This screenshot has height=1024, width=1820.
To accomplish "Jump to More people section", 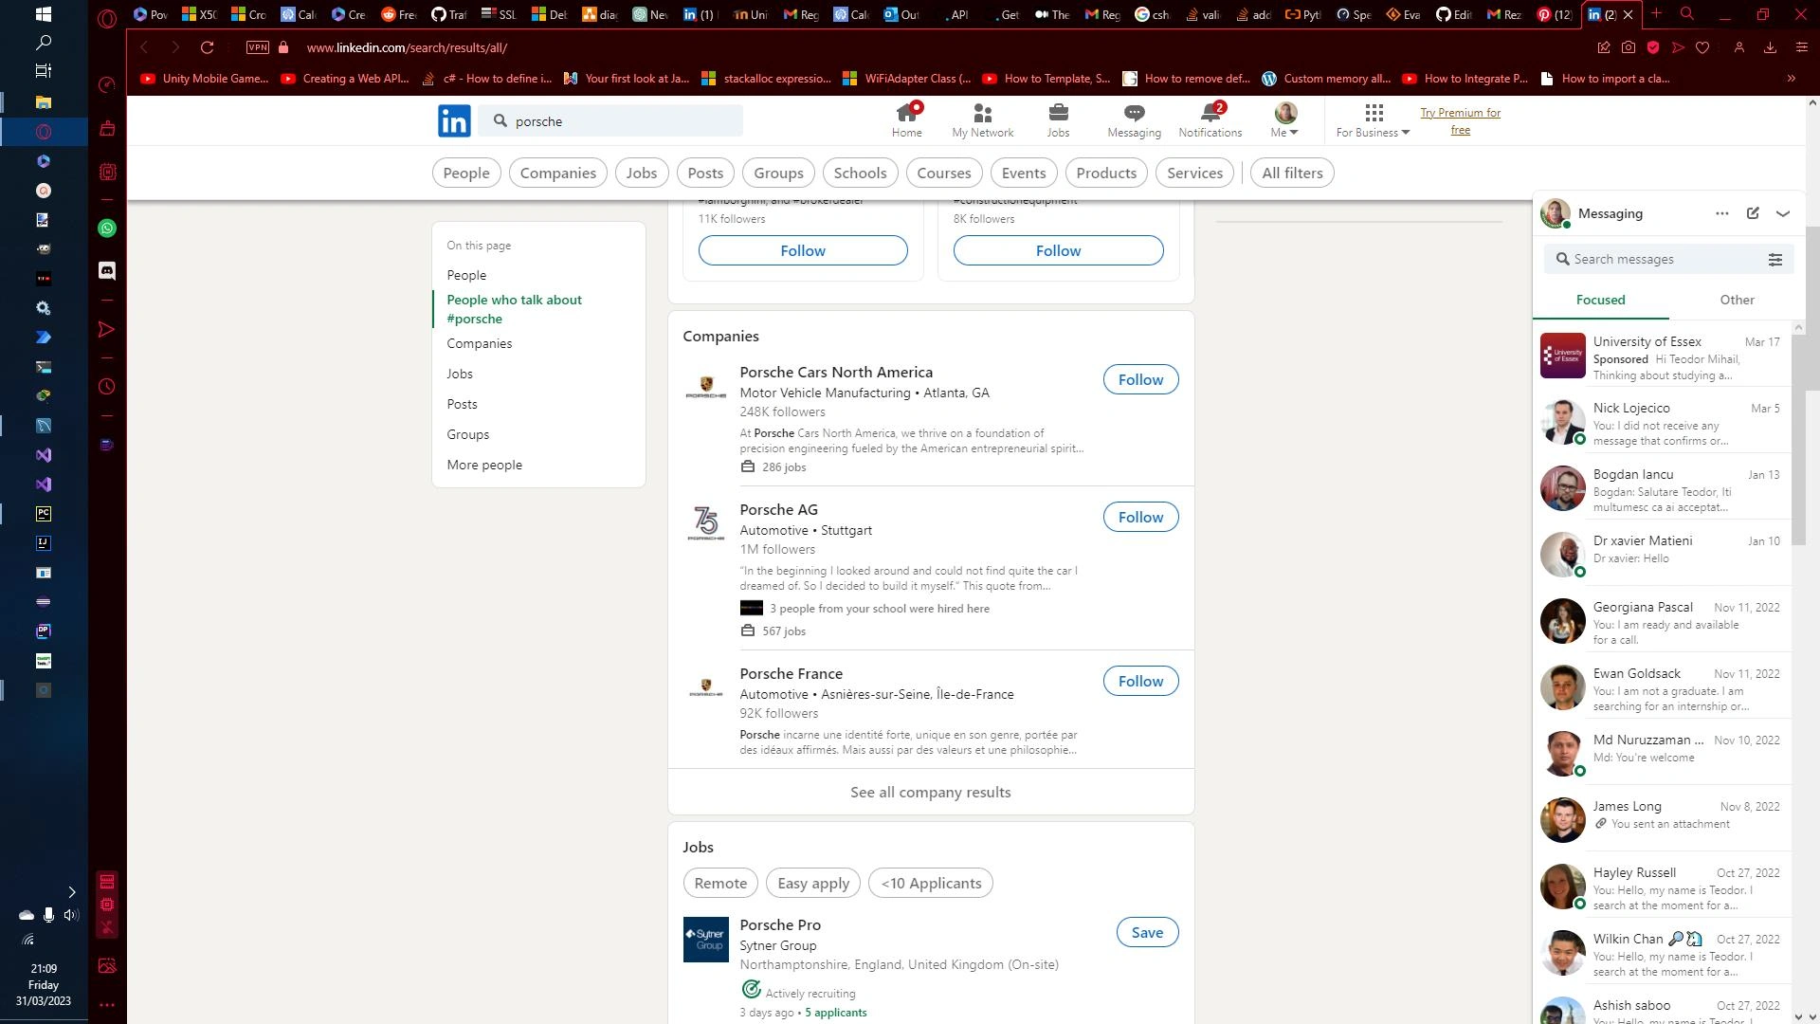I will click(484, 465).
